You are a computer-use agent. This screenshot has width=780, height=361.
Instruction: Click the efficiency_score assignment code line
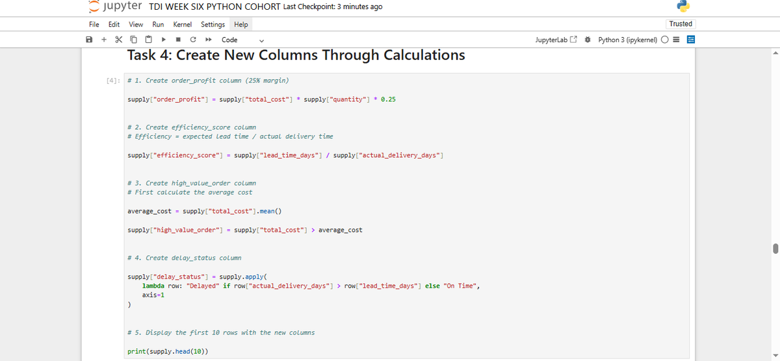(x=286, y=155)
